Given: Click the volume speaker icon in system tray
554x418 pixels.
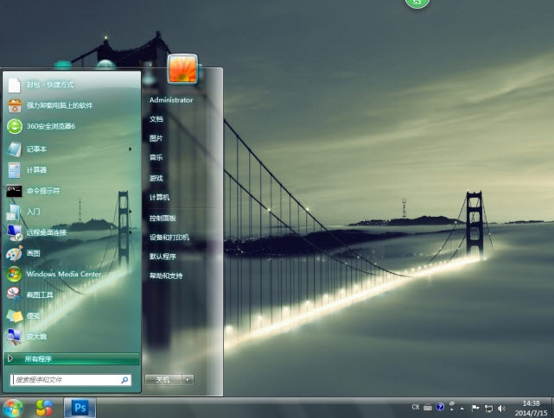Looking at the screenshot, I should [x=503, y=407].
